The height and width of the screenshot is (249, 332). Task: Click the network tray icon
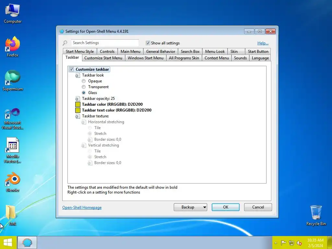point(291,243)
